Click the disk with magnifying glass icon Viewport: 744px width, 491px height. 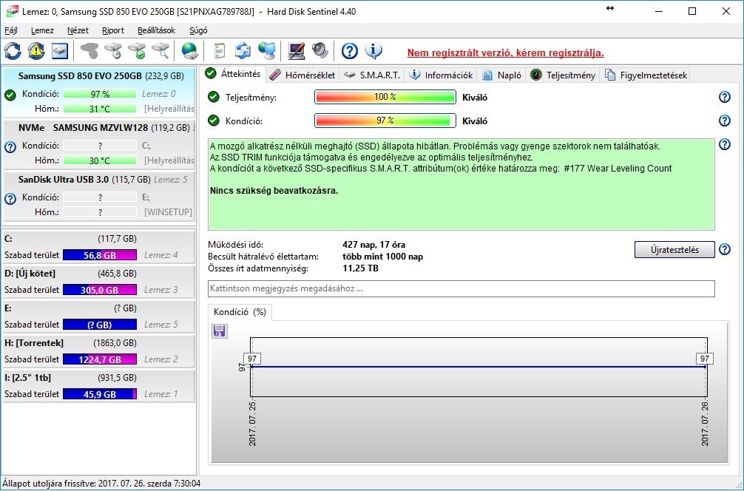pos(160,51)
